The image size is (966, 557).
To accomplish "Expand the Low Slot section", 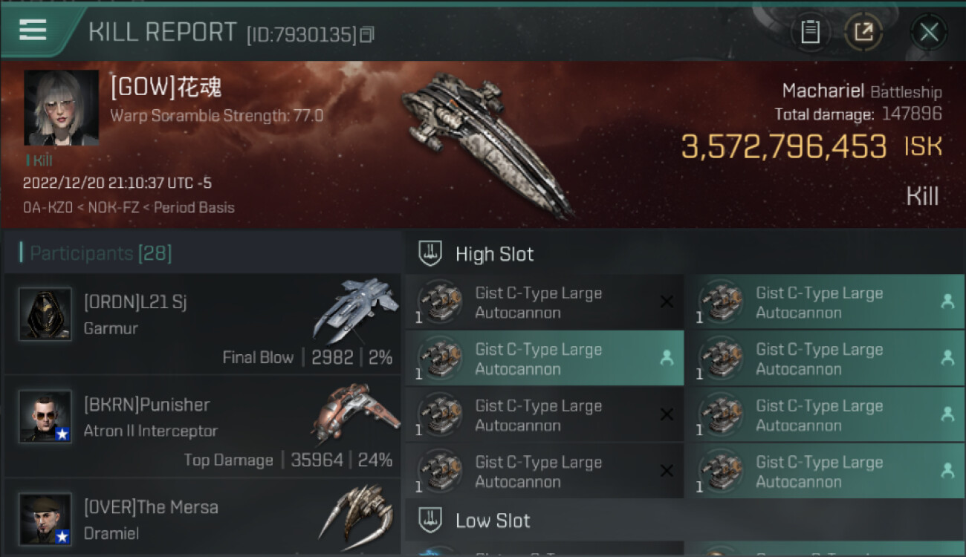I will (493, 521).
